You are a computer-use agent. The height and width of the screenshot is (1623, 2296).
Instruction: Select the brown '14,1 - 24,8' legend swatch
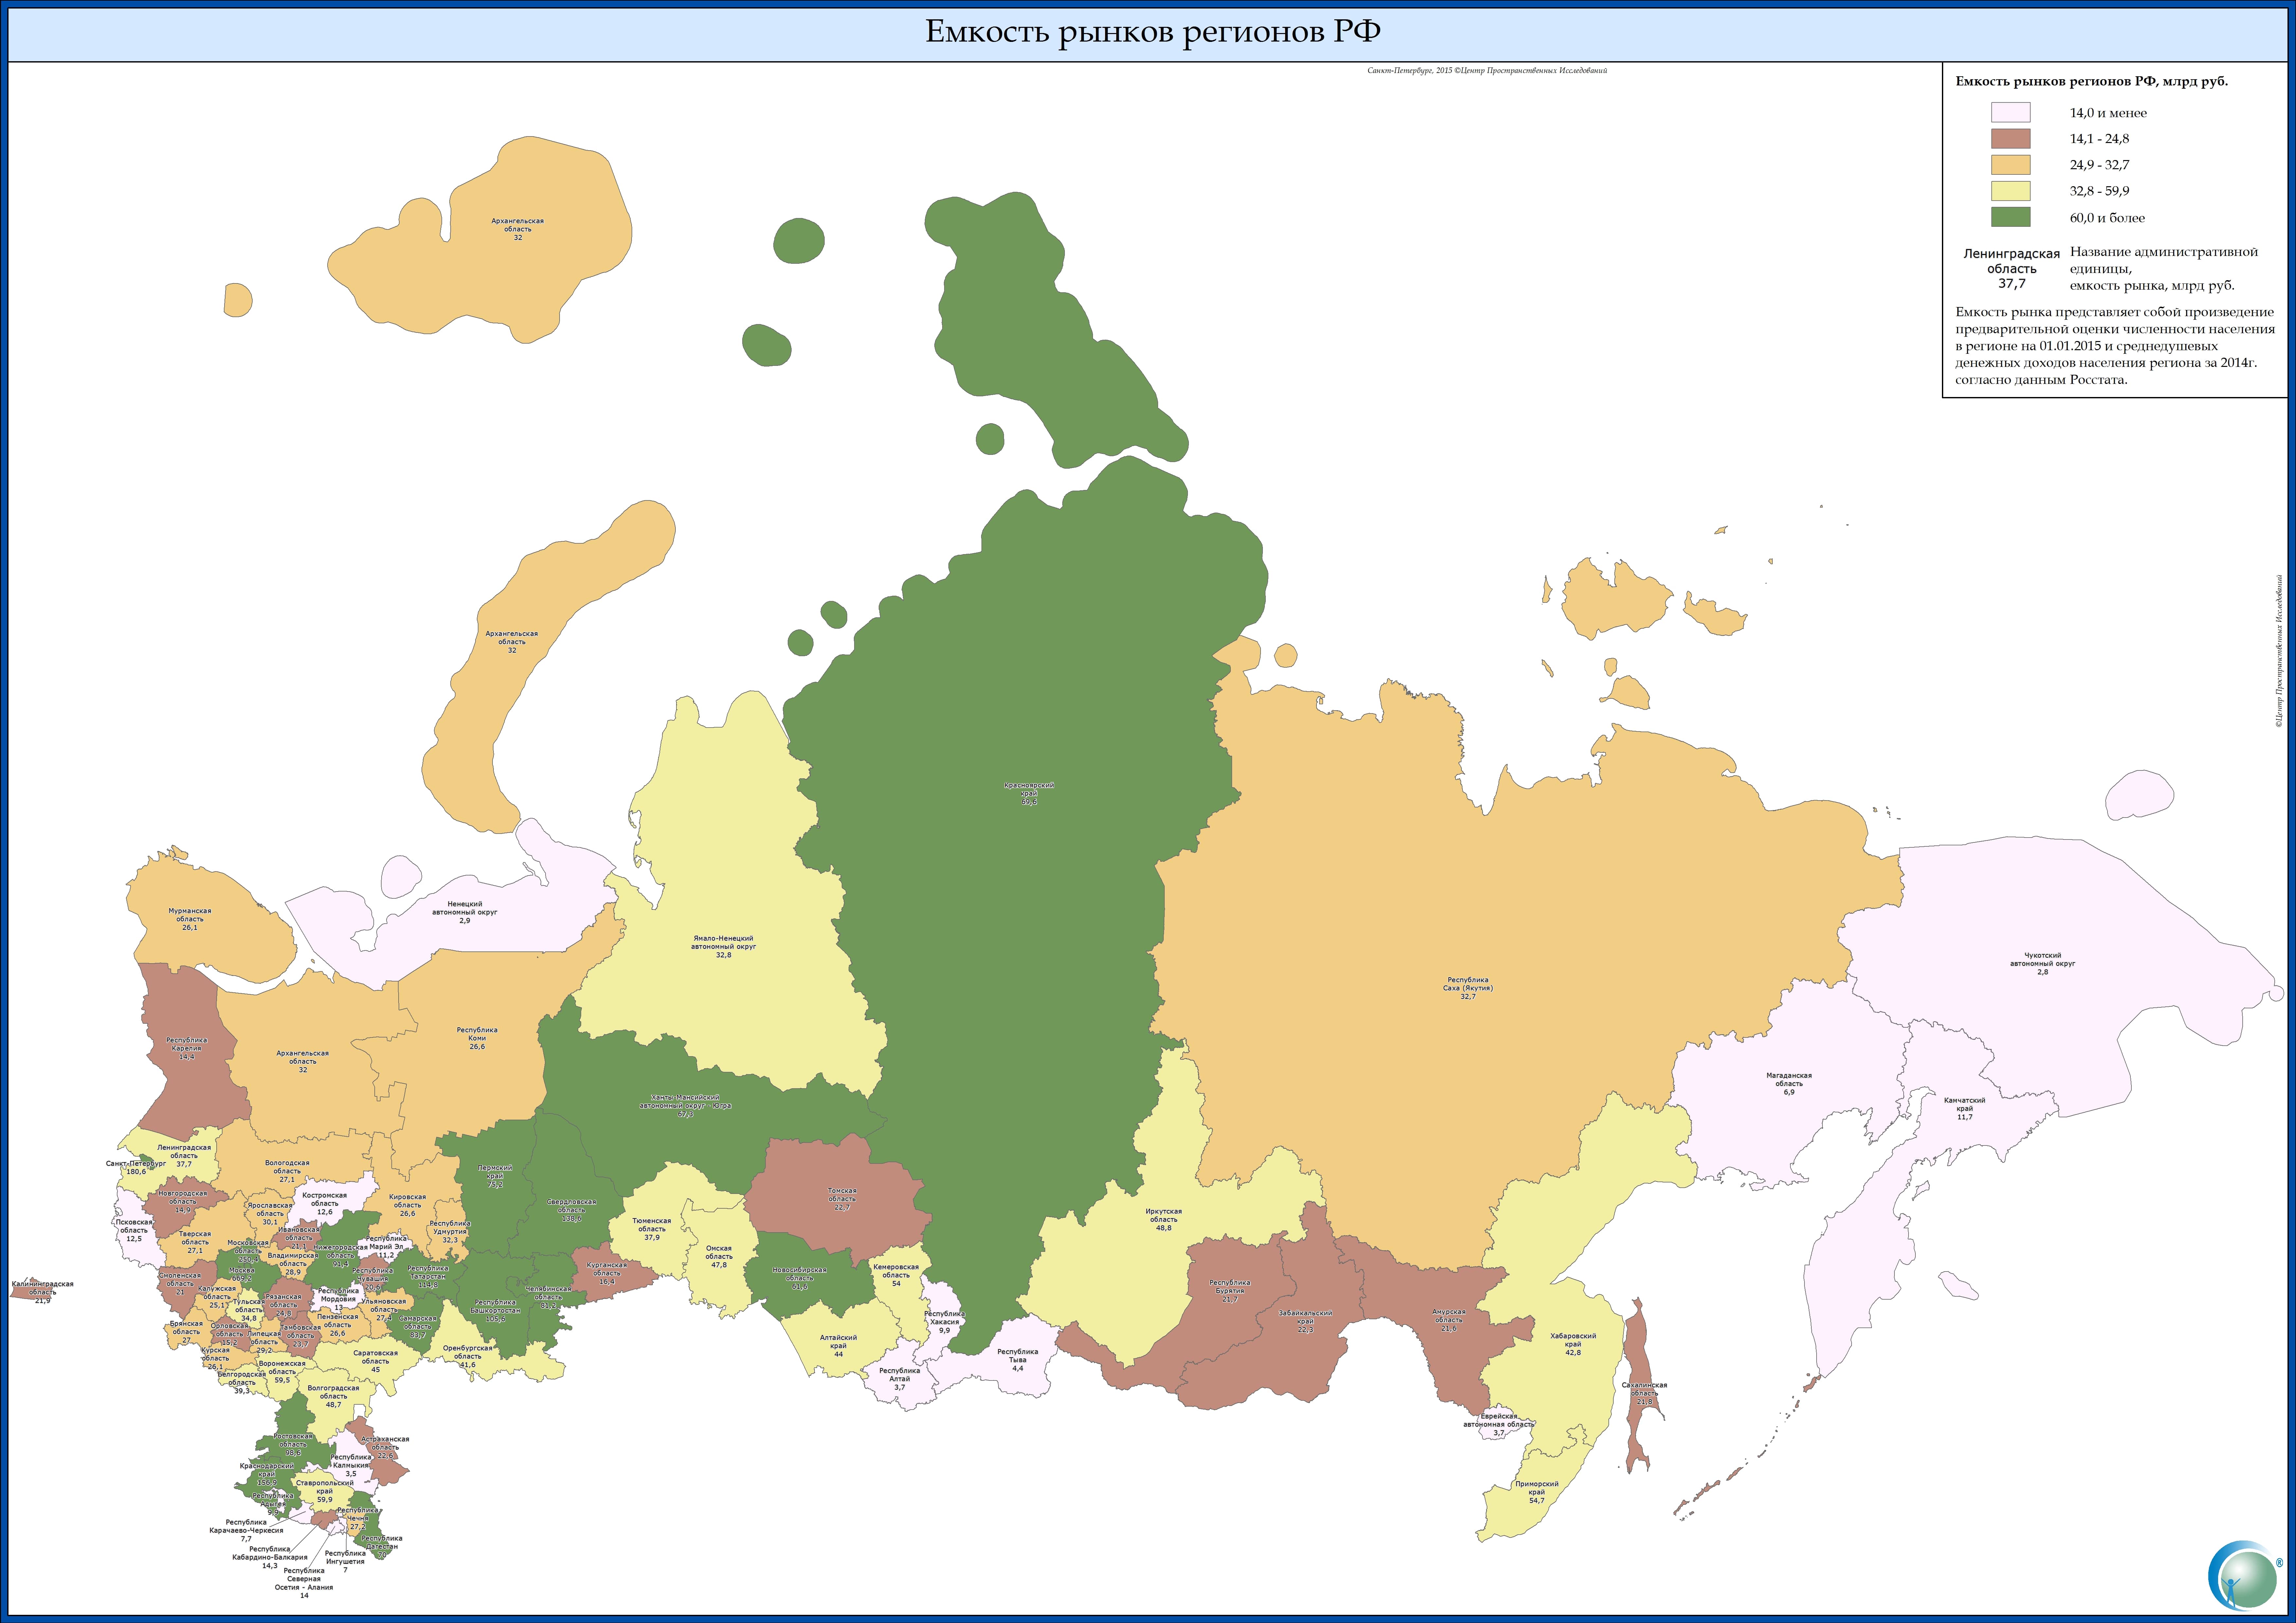click(x=2010, y=138)
